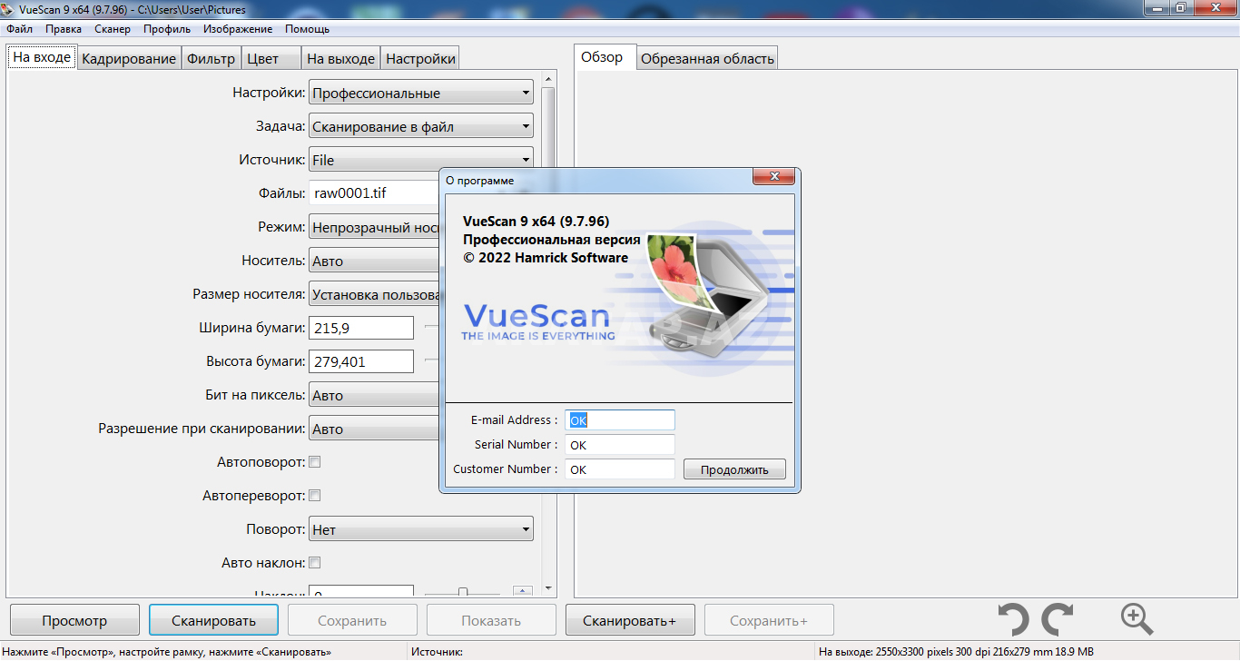This screenshot has height=661, width=1240.
Task: Go to the На выходе tab
Action: click(340, 58)
